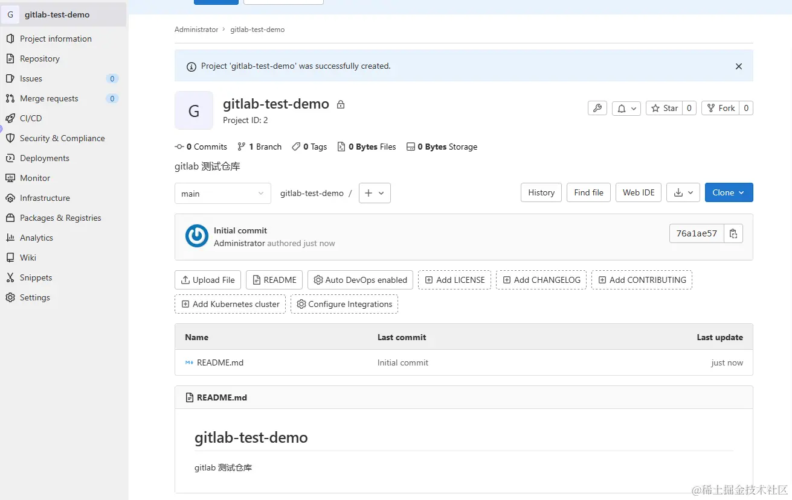792x500 pixels.
Task: Open the 1 Branch link
Action: click(260, 147)
